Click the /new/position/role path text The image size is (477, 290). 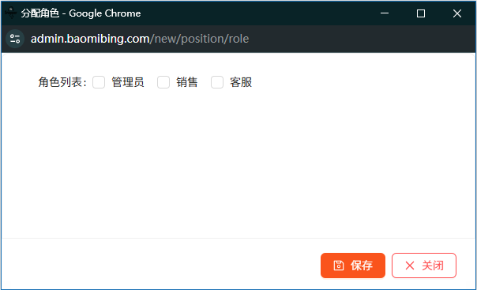[x=200, y=39]
